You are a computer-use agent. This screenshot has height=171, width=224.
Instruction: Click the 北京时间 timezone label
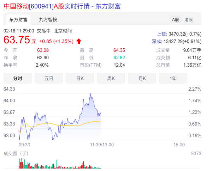63,31
